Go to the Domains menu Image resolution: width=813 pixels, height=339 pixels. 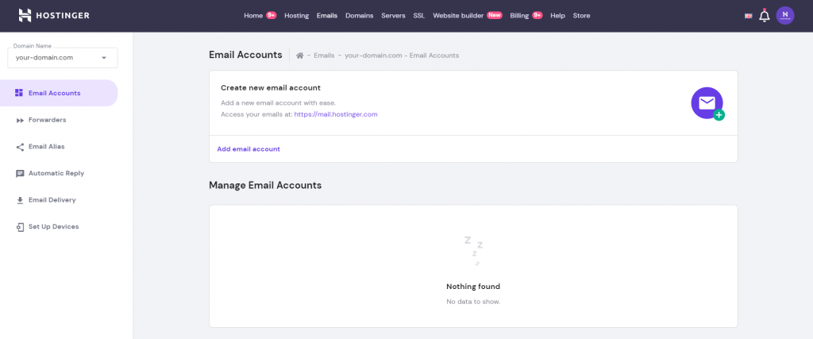[359, 15]
